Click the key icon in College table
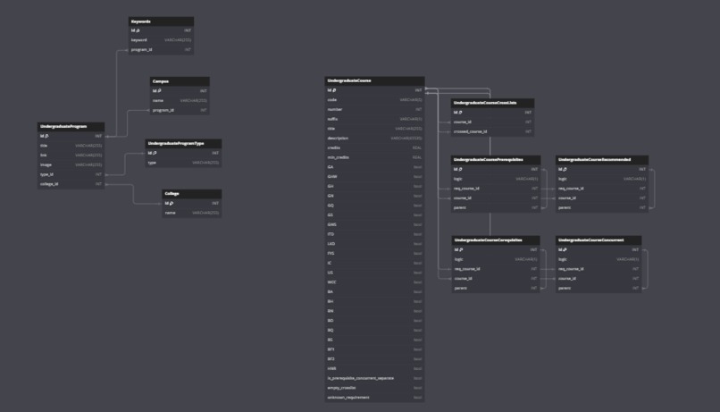Screen dimensions: 720x412 tap(172, 204)
